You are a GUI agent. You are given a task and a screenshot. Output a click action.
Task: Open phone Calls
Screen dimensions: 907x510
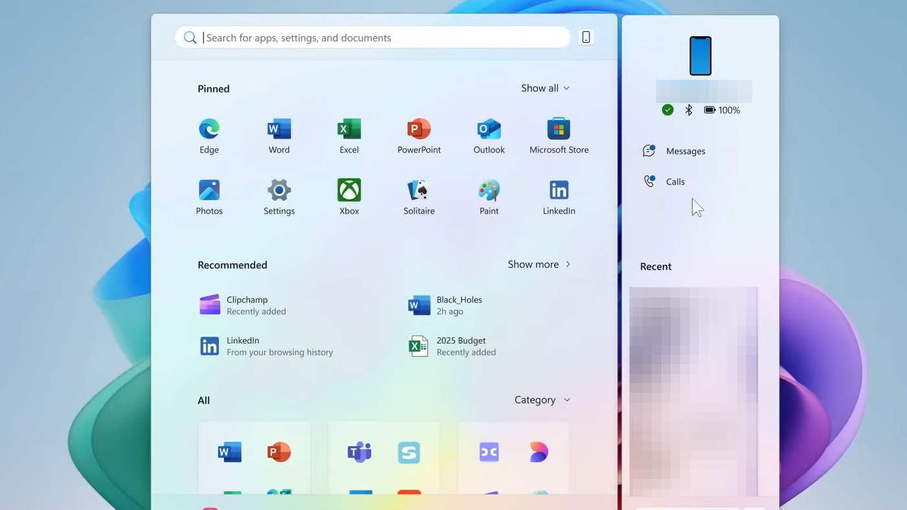pos(663,181)
